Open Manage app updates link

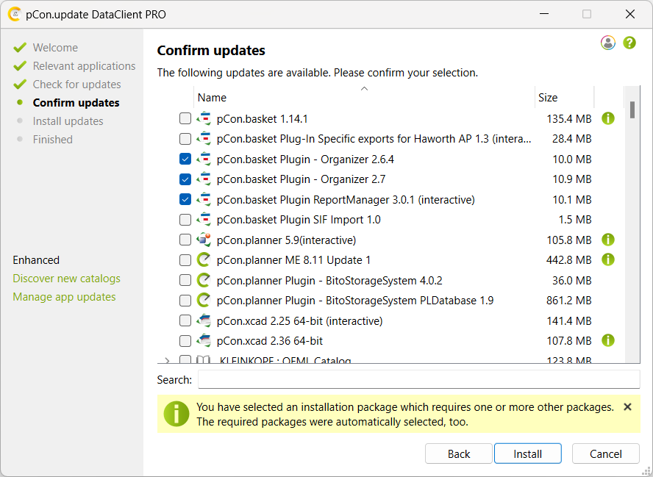coord(64,297)
